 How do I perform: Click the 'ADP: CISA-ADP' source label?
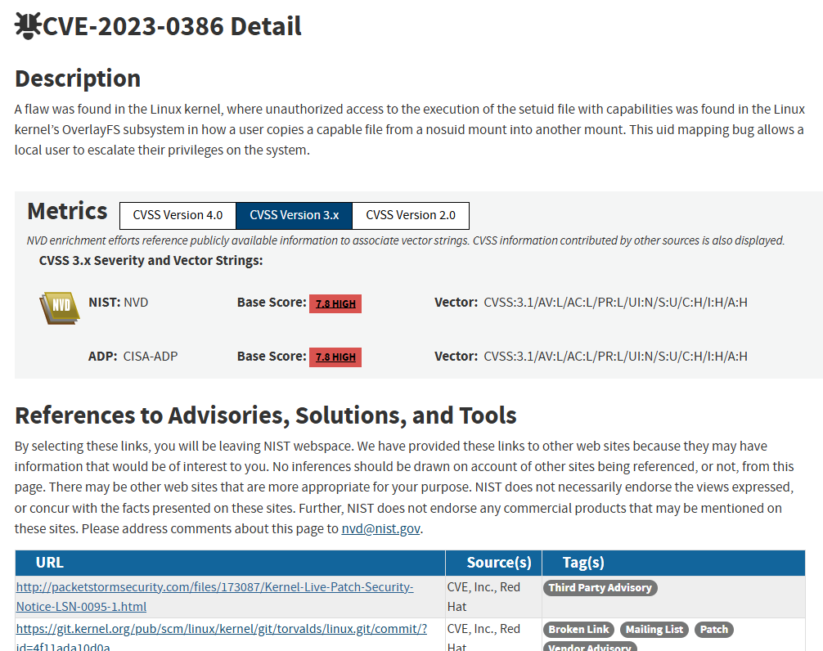tap(133, 357)
